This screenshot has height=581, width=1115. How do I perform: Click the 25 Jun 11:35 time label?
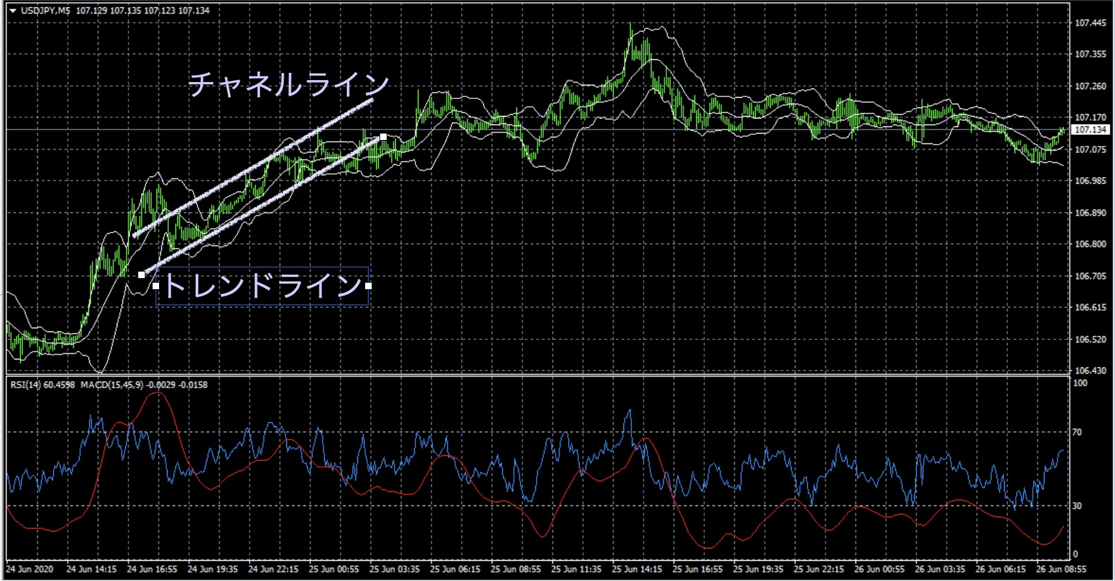tap(576, 569)
